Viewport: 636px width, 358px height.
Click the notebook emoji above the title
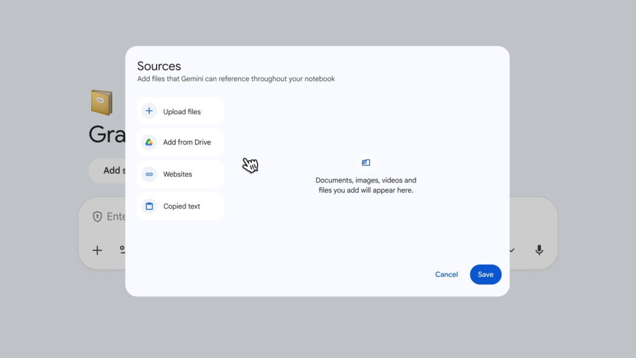pyautogui.click(x=102, y=103)
